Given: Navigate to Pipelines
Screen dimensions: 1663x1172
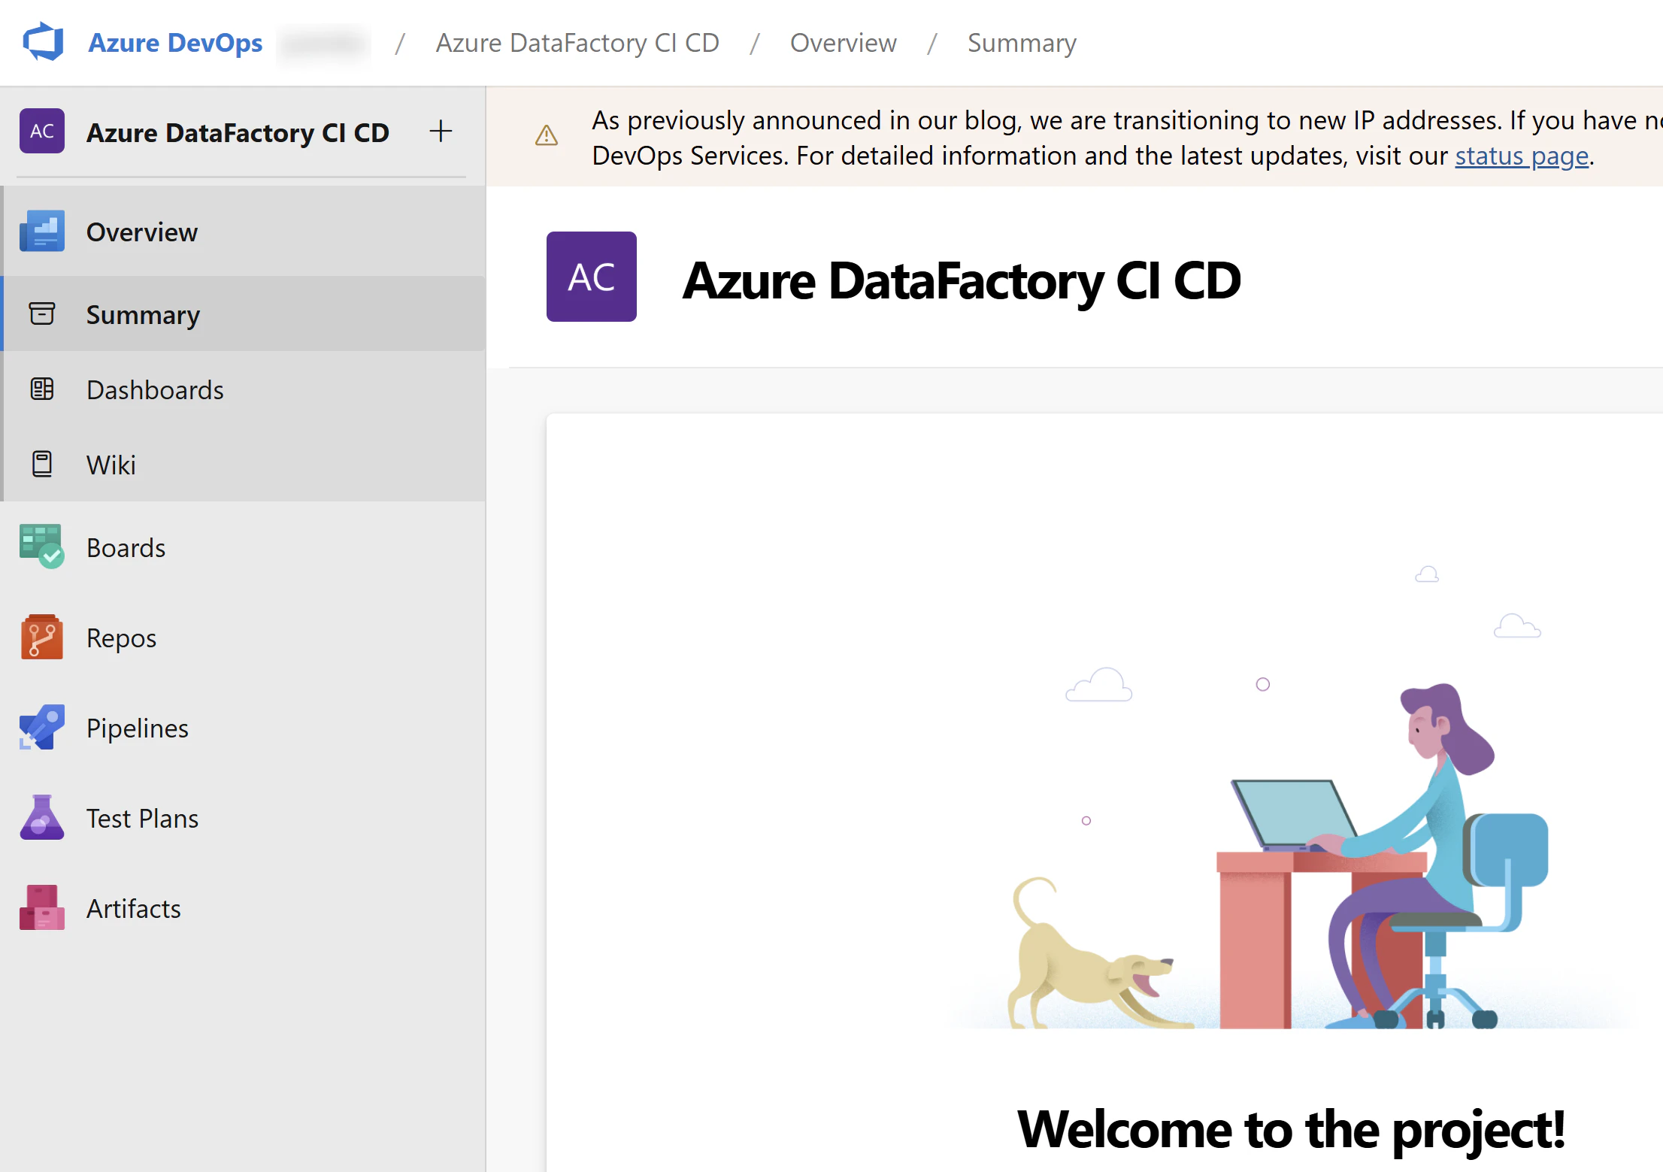Looking at the screenshot, I should 244,728.
